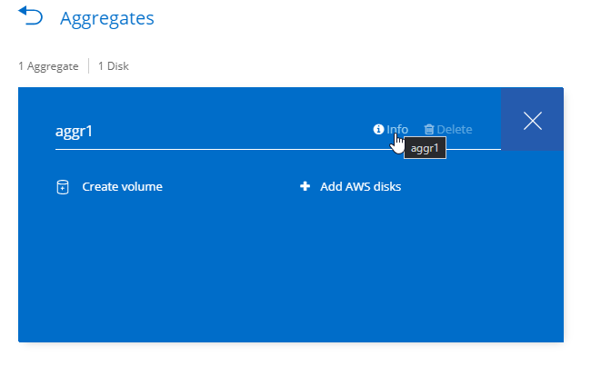Viewport: 591px width, 376px height.
Task: Click the plus icon beside Add AWS disks
Action: (x=306, y=187)
